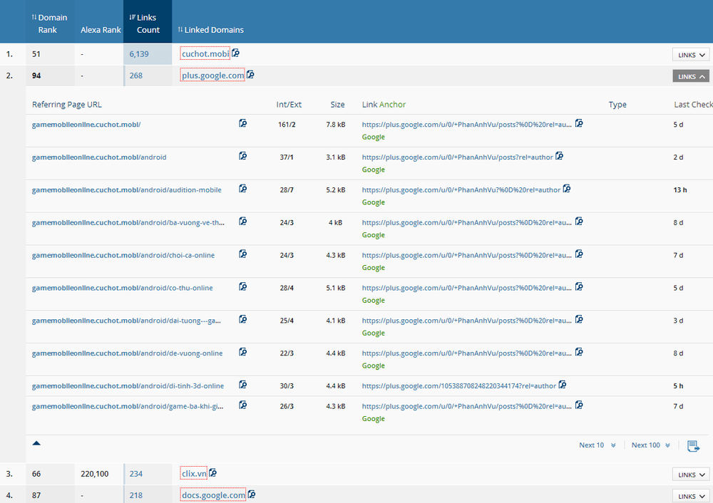Expand LINKS dropdown for cuchot.mobi
Viewport: 713px width, 503px height.
(691, 55)
